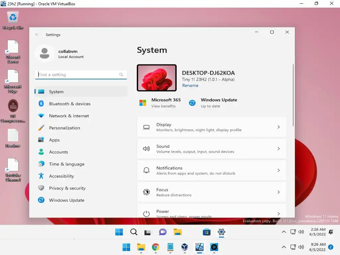Go to Bluetooth & devices
The height and width of the screenshot is (255, 340).
point(81,104)
